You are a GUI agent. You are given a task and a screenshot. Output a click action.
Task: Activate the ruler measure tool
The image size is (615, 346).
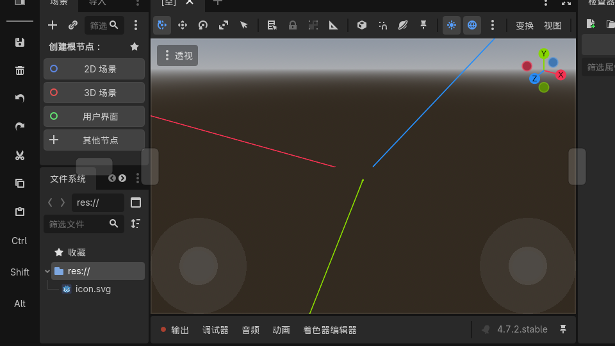tap(333, 25)
